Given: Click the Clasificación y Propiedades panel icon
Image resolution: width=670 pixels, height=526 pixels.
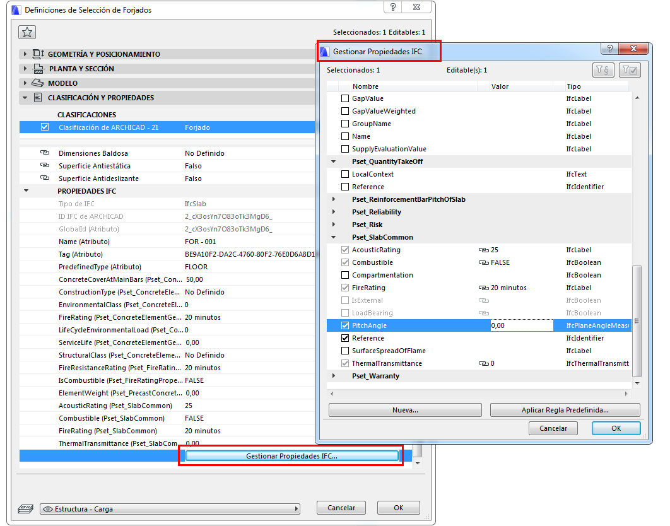Looking at the screenshot, I should (38, 97).
